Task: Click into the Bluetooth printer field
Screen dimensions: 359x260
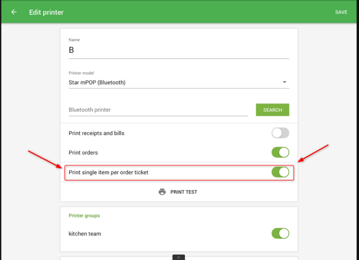Action: [x=158, y=110]
